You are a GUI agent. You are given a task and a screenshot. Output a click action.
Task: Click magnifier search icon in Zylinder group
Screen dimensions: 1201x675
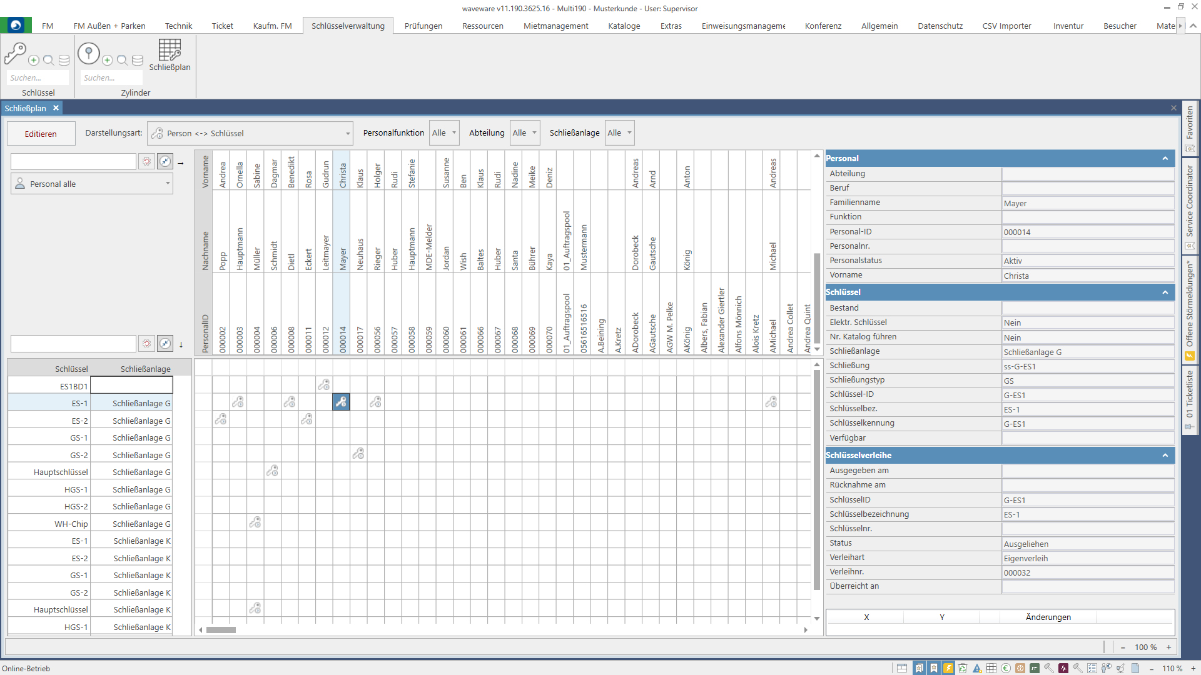coord(122,61)
